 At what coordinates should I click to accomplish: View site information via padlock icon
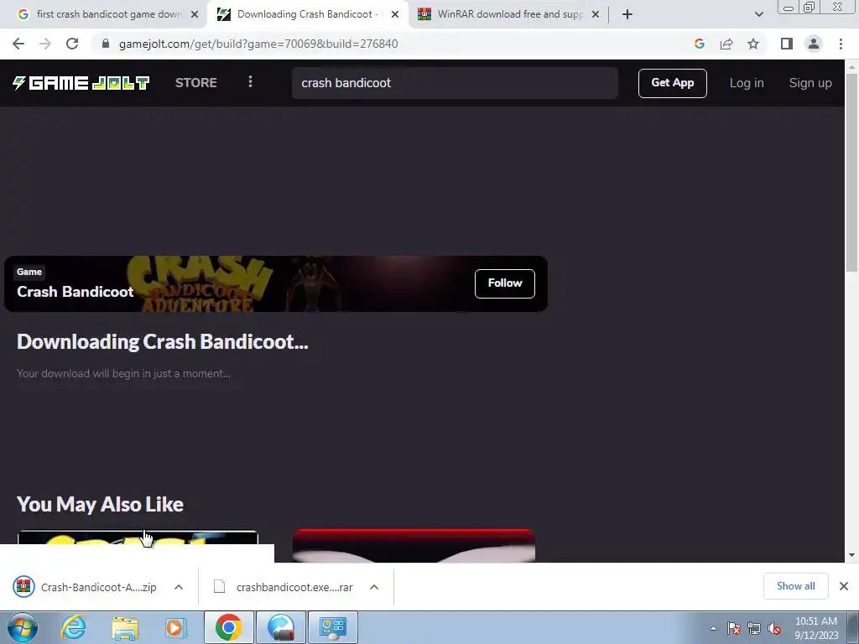coord(106,44)
